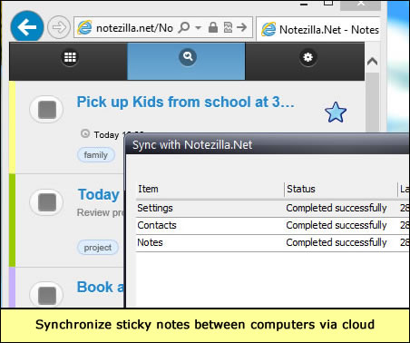Select the search magnifier tab
410x343 pixels.
[188, 56]
